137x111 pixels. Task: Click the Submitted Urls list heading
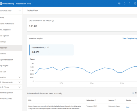click(x=45, y=94)
